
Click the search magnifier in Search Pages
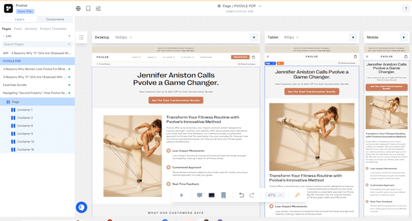69,44
